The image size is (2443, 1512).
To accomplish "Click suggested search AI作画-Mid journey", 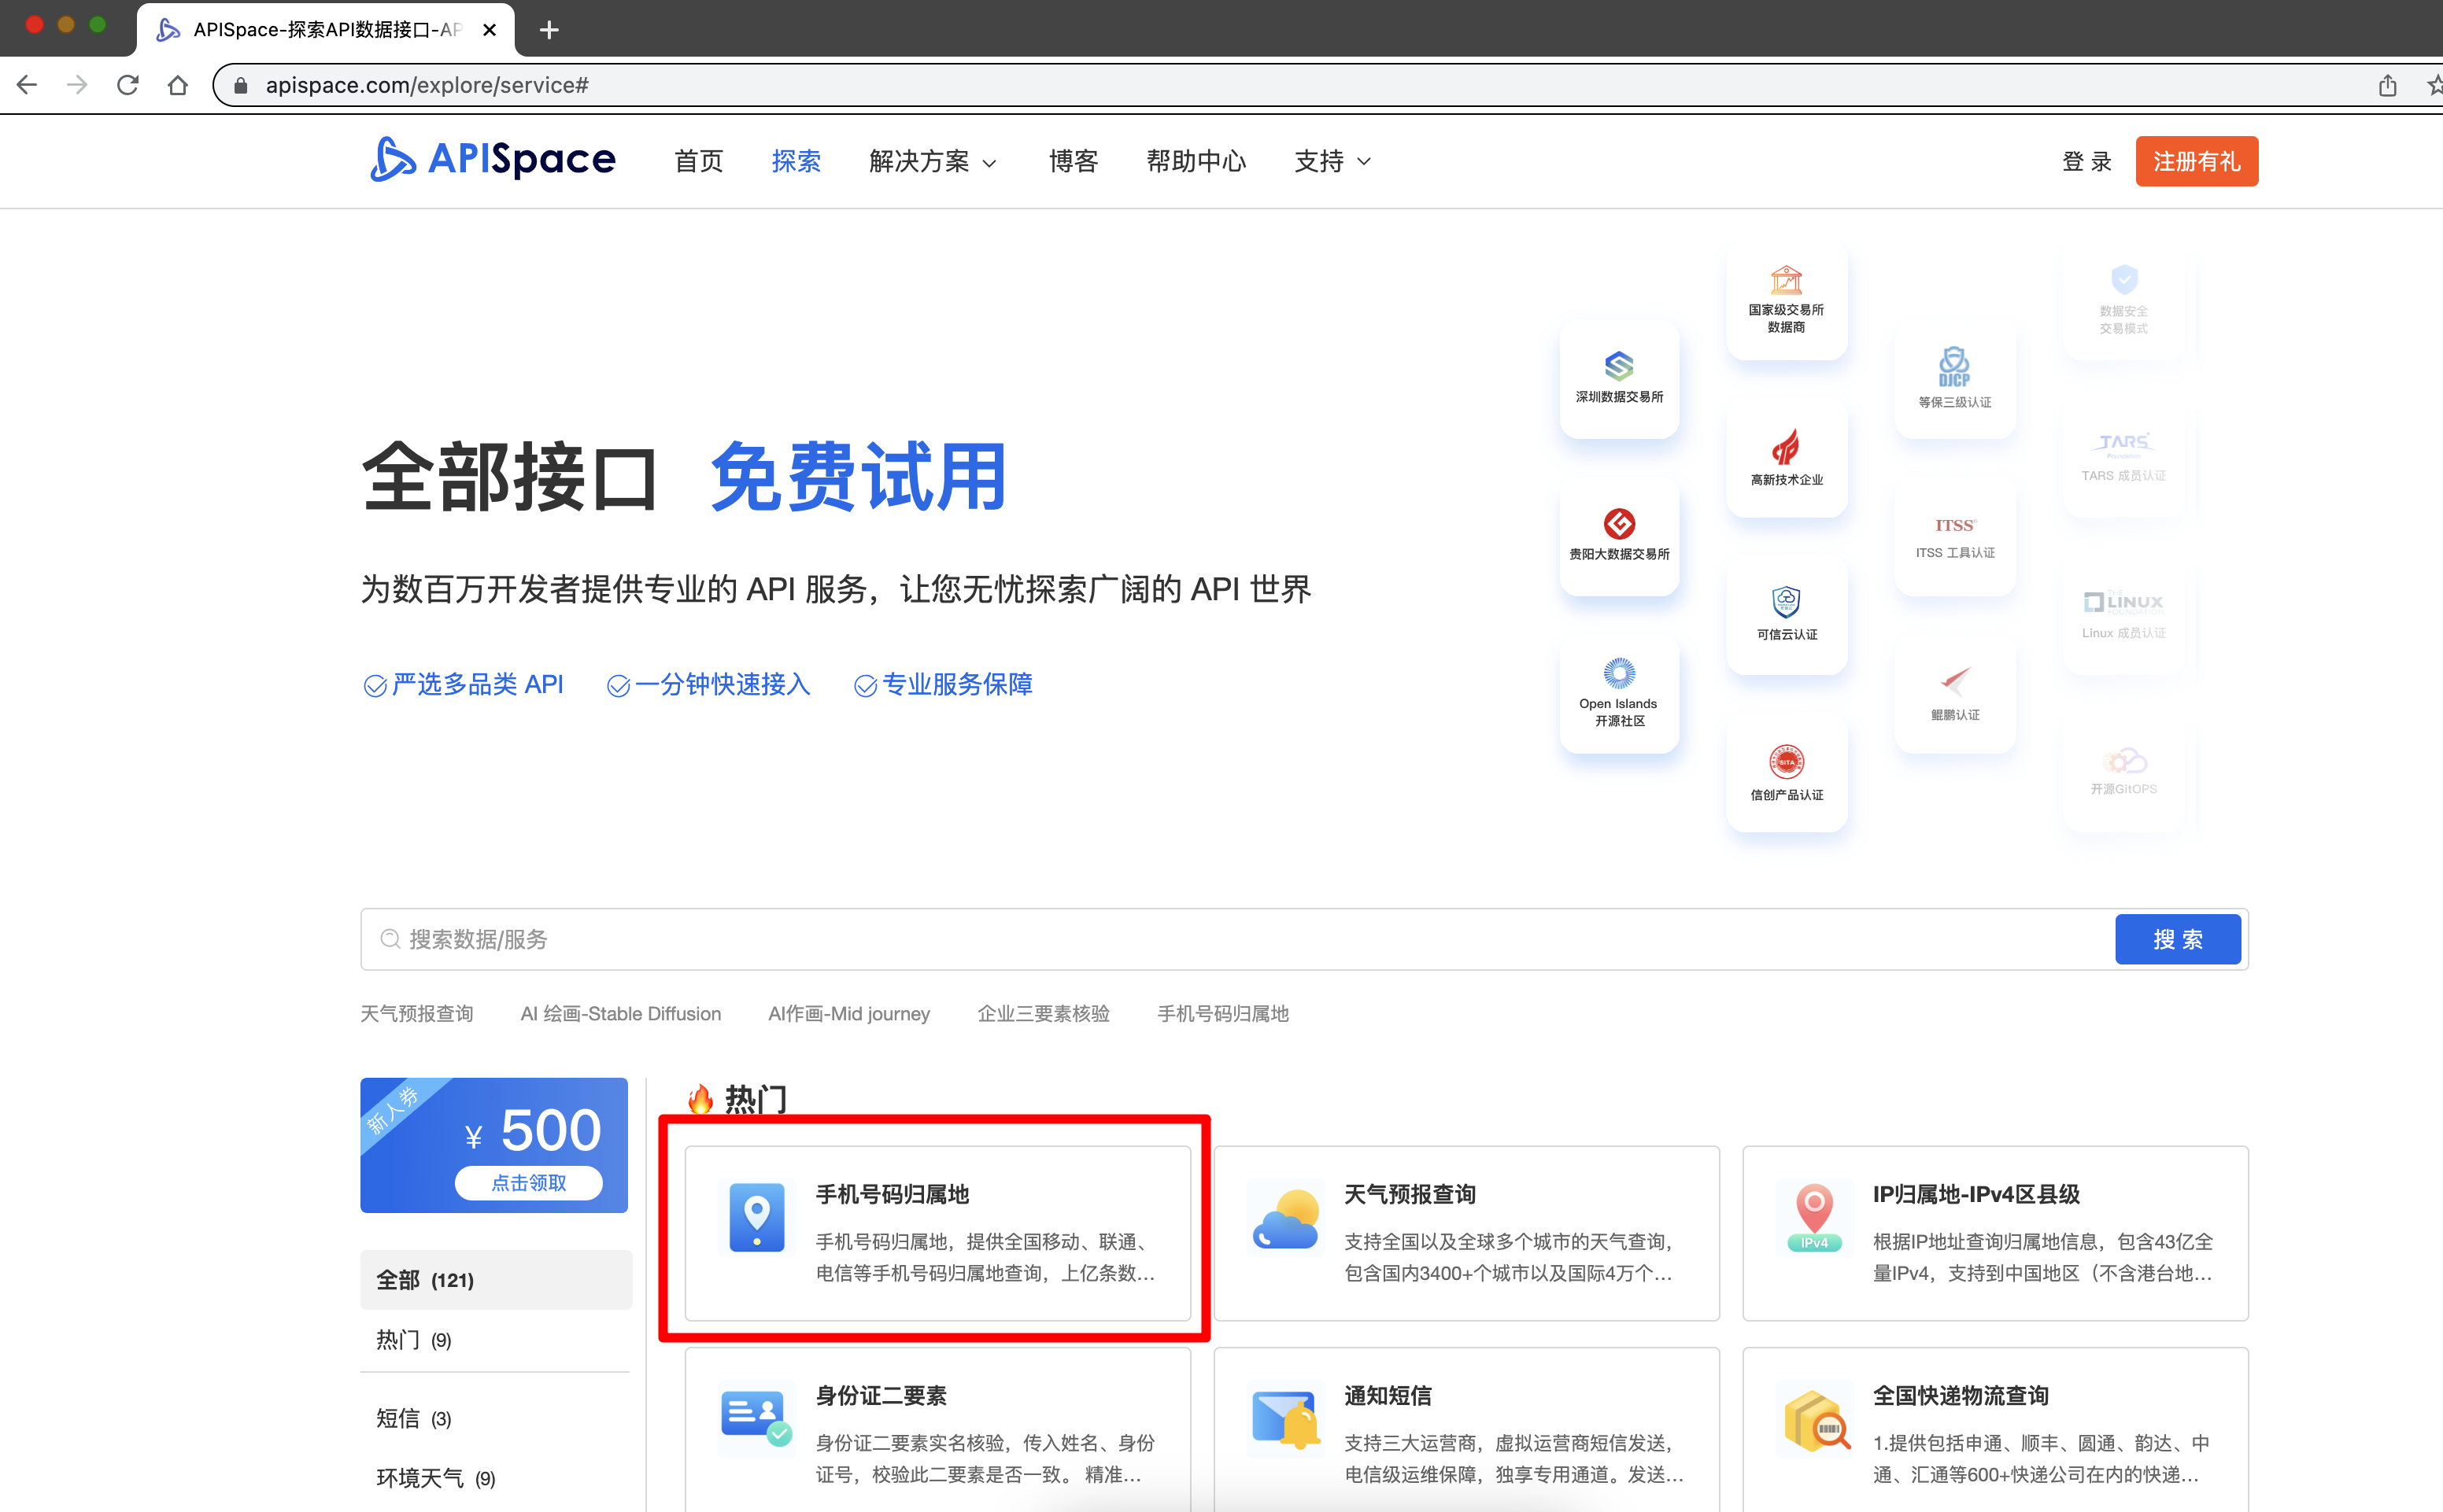I will coord(848,1014).
